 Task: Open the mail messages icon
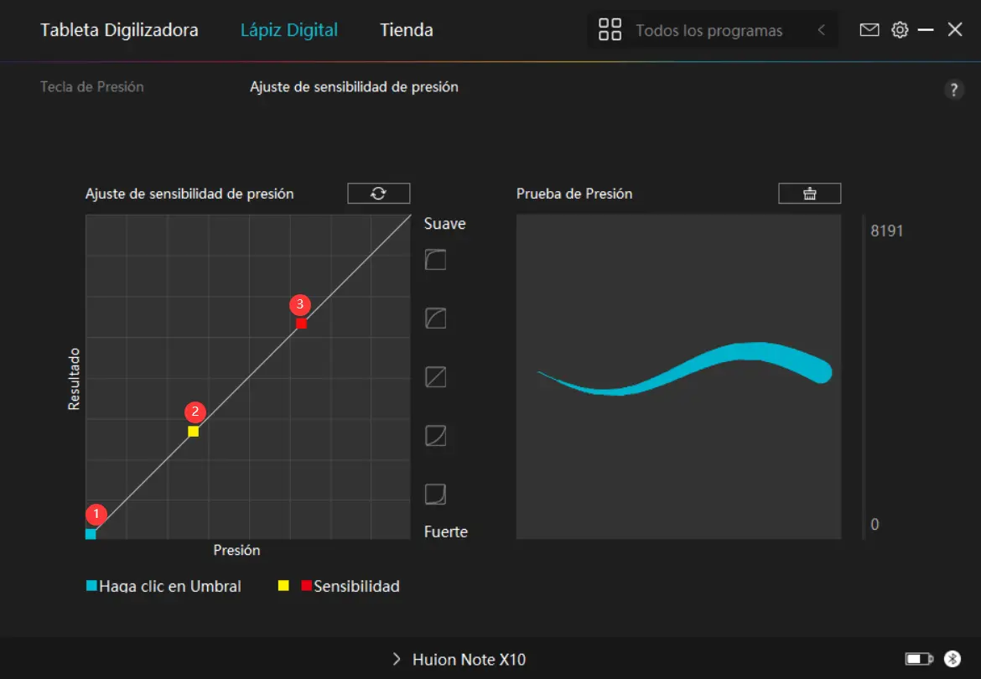tap(869, 30)
